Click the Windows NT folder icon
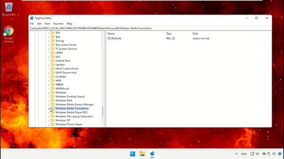 [x=52, y=120]
